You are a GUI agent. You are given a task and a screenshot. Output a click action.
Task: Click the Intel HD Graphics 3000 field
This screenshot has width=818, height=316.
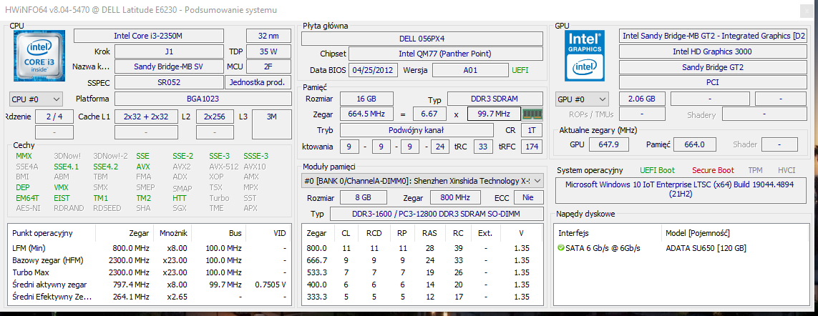pos(712,51)
